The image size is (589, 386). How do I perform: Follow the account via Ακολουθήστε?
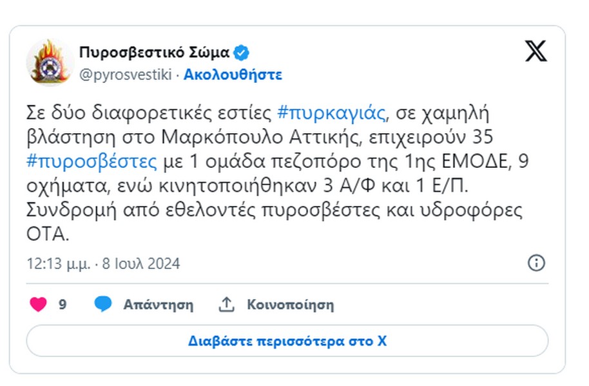(x=233, y=75)
